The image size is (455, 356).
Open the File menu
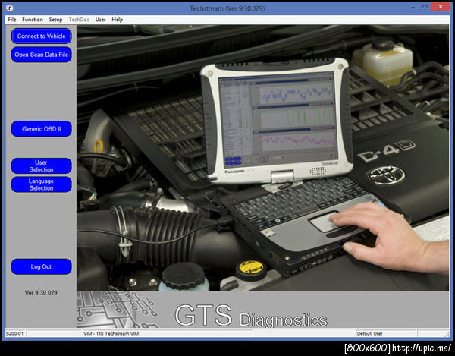(x=12, y=20)
